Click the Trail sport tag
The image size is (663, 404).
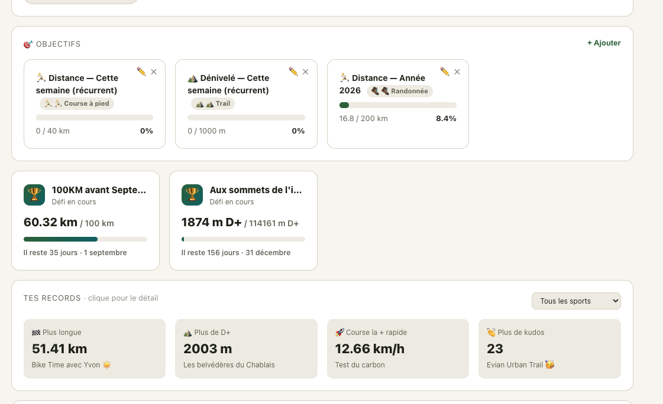(x=213, y=103)
